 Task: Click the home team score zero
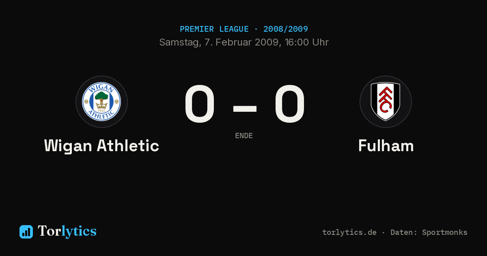pos(199,104)
